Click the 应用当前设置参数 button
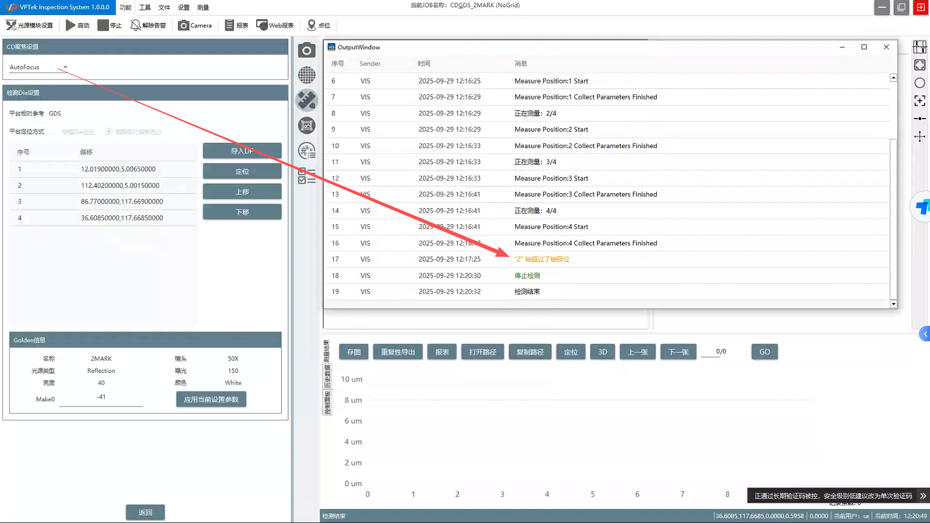The height and width of the screenshot is (523, 930). click(x=211, y=399)
